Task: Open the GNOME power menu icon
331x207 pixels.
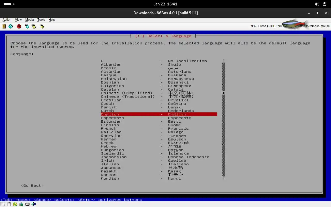Action: (x=325, y=4)
